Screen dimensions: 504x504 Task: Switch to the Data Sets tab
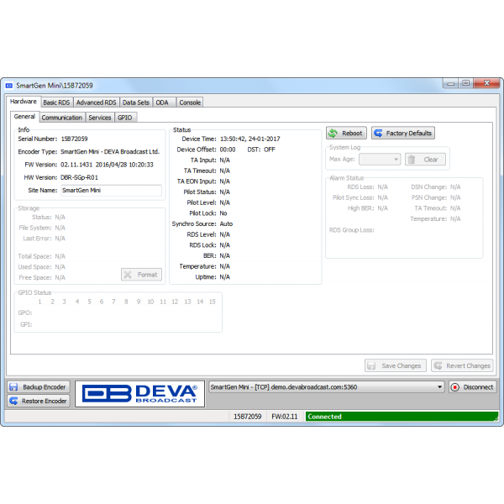[136, 102]
